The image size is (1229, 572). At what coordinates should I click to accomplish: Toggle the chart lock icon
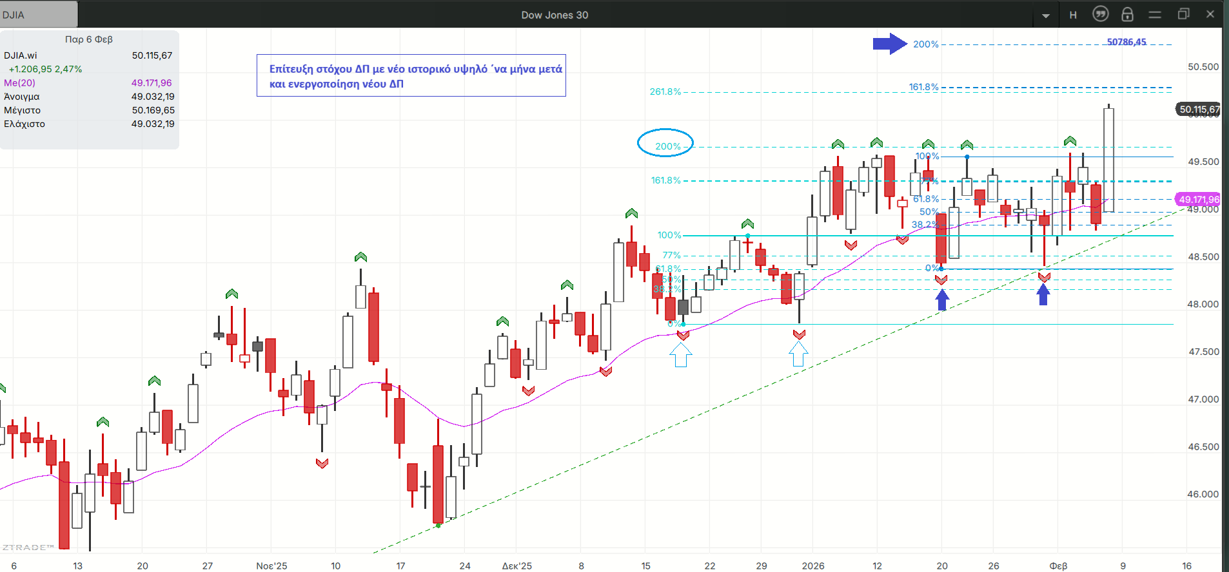1127,14
